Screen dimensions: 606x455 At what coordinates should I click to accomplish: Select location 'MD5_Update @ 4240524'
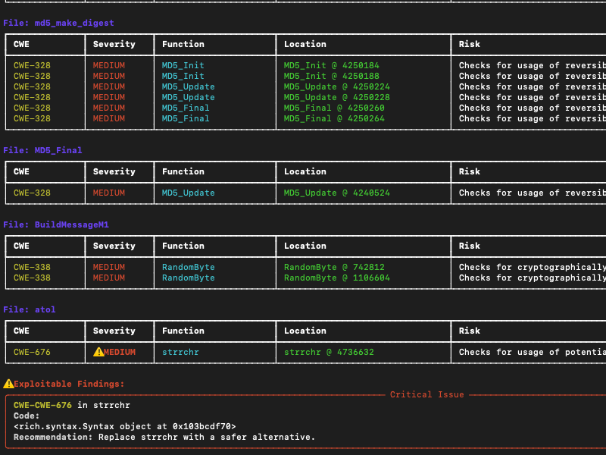tap(336, 193)
